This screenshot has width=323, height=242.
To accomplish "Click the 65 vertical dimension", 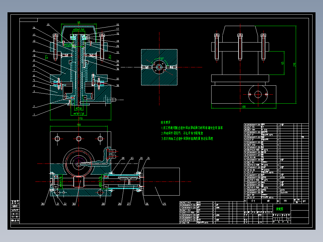I will [283, 63].
